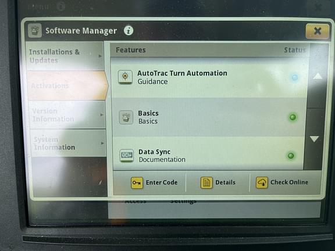Image resolution: width=335 pixels, height=251 pixels.
Task: Click the Check Online button
Action: pos(285,182)
